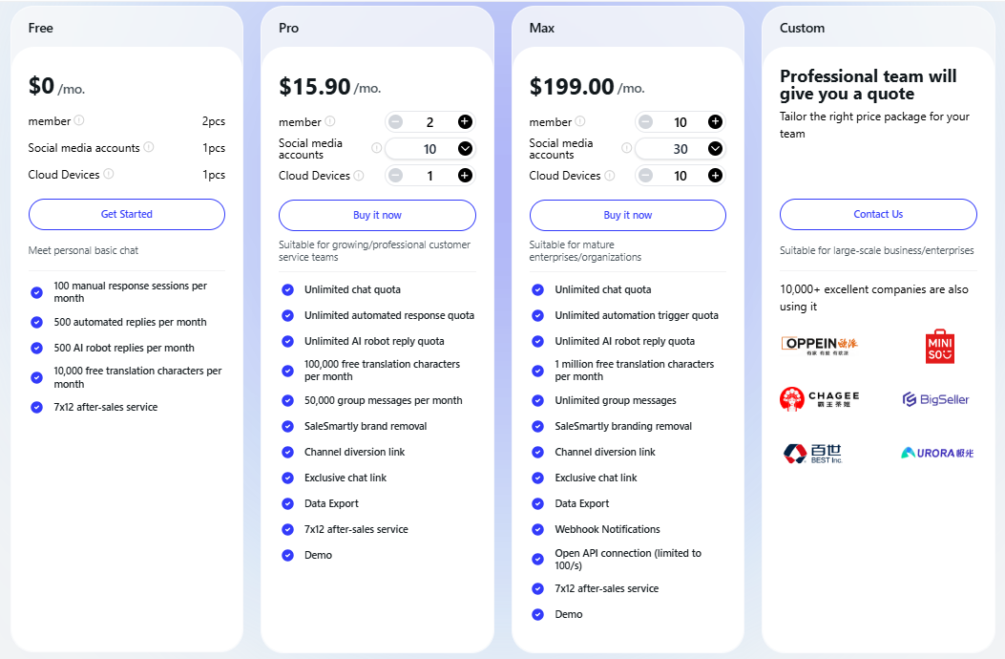Image resolution: width=1005 pixels, height=659 pixels.
Task: Click the Get Started button
Action: coord(126,214)
